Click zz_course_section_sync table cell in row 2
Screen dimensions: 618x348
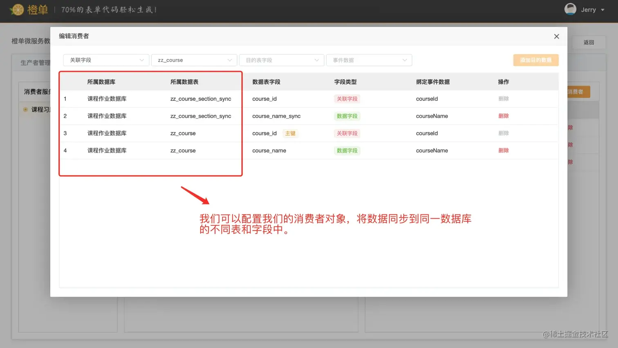coord(201,116)
